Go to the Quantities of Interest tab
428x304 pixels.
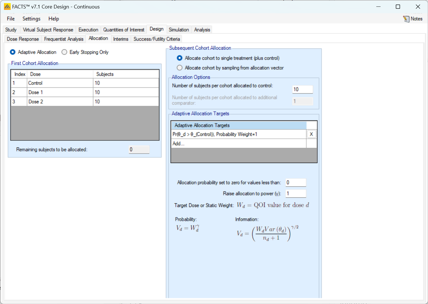pos(123,30)
